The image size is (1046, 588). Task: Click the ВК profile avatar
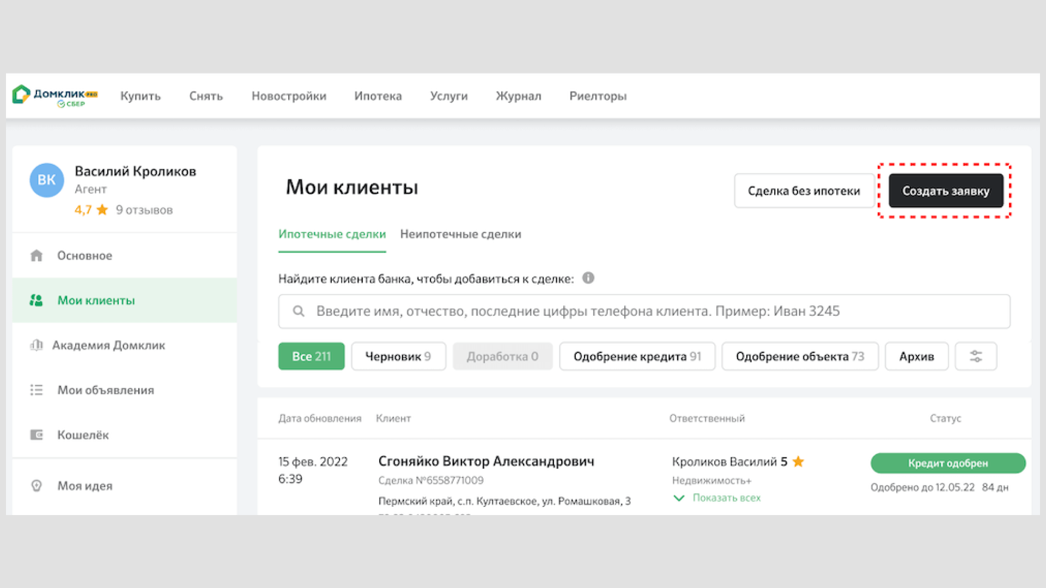(x=47, y=180)
